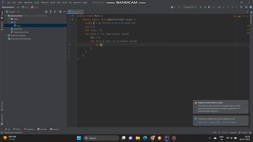The height and width of the screenshot is (142, 253).
Task: Start debugging with the bug icon
Action: point(205,7)
